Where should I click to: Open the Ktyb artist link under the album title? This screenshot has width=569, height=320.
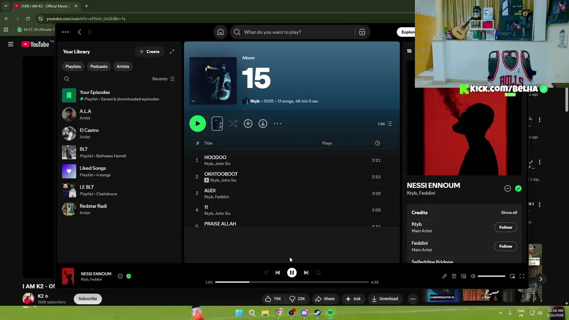point(255,101)
